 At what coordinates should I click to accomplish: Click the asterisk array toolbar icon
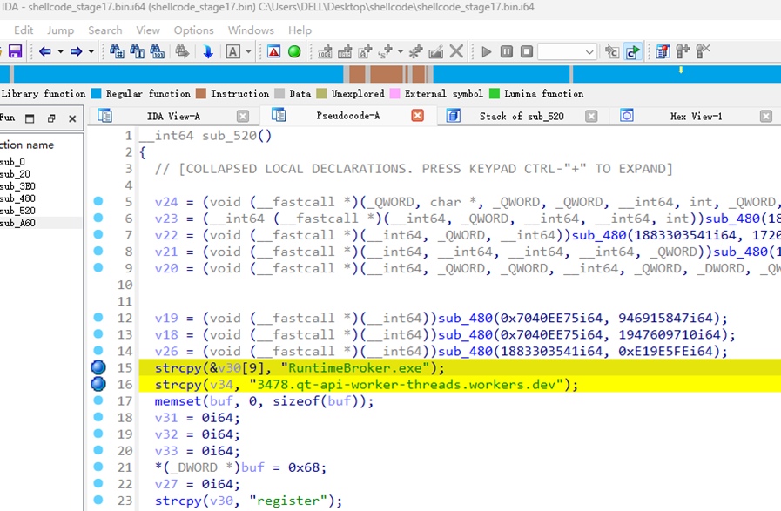pyautogui.click(x=415, y=51)
